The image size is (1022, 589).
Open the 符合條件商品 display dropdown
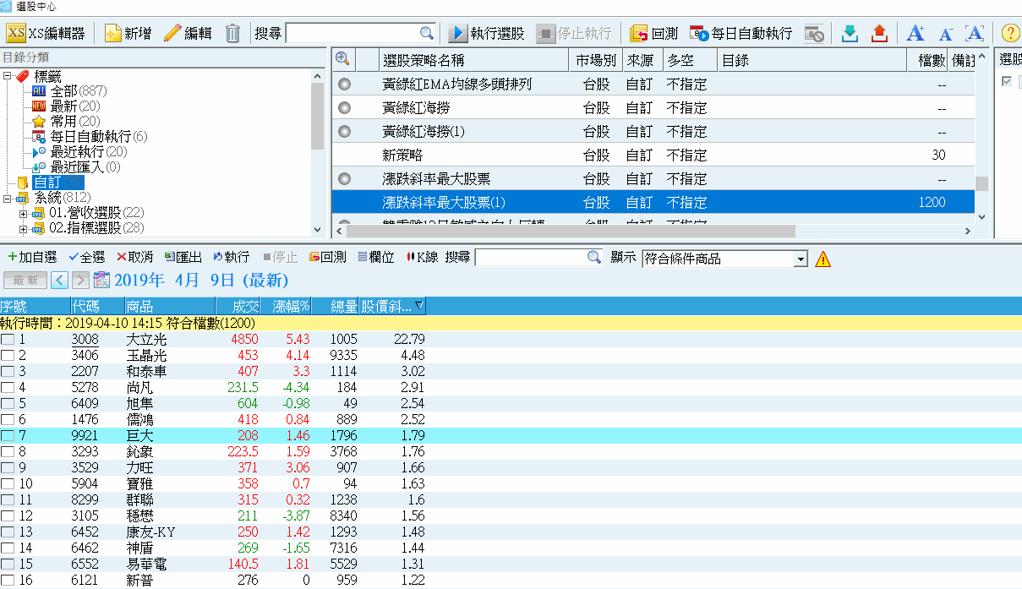coord(799,259)
